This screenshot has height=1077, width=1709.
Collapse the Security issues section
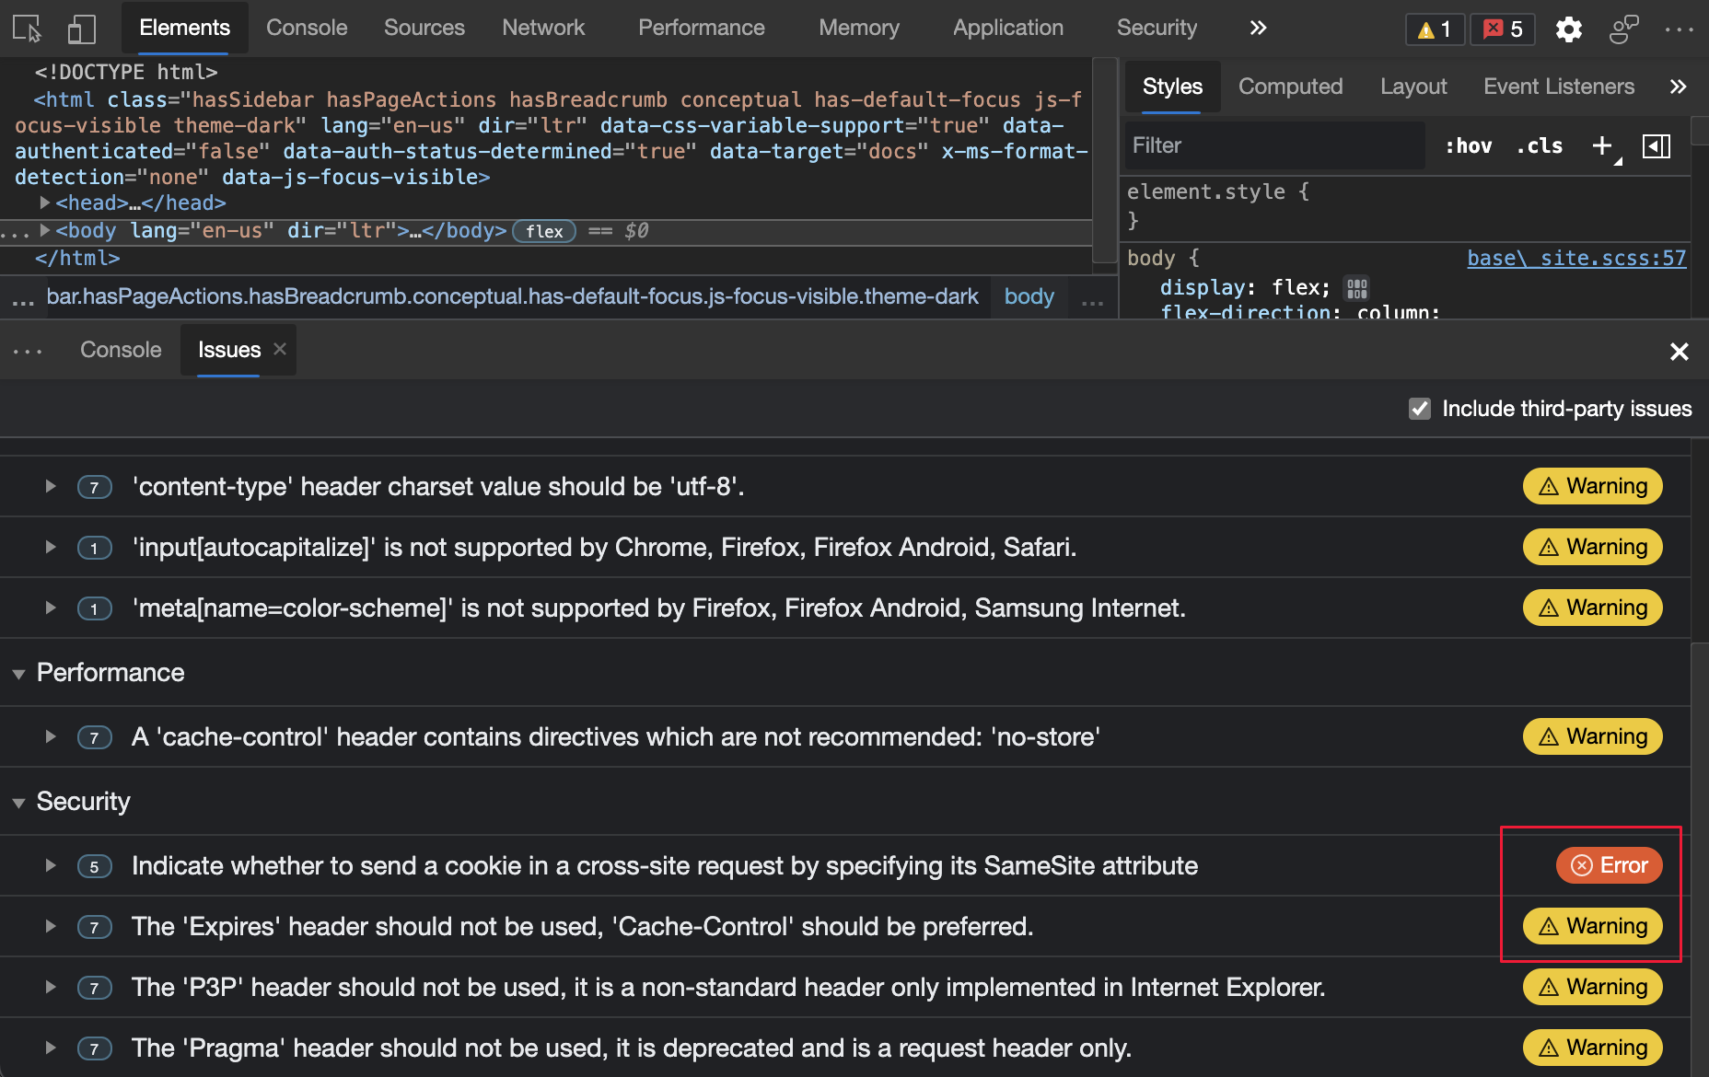pos(18,802)
